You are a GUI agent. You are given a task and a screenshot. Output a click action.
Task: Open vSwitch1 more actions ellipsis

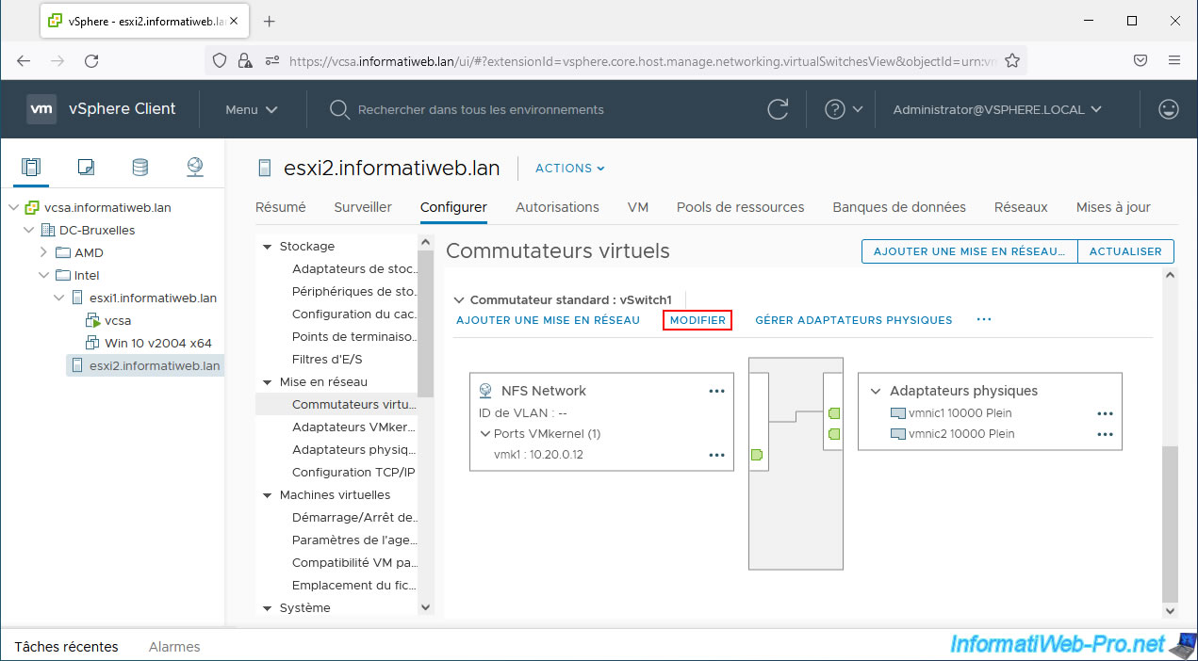pos(984,320)
